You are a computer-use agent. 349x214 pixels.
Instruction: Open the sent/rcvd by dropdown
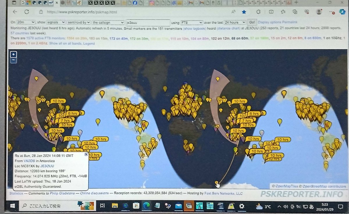pos(79,22)
